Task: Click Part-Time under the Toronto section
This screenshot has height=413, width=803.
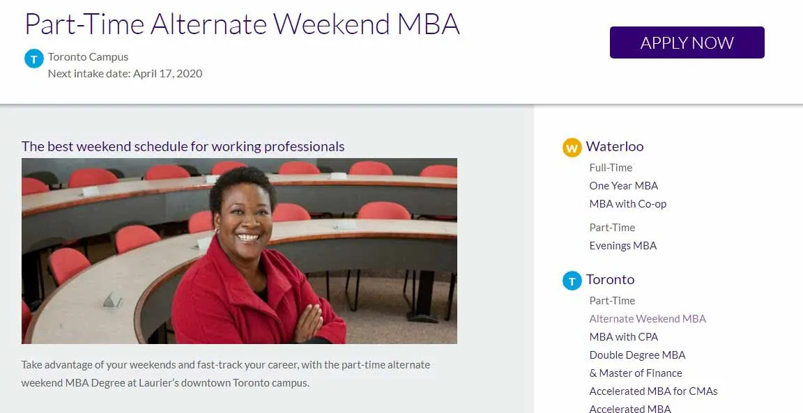Action: [x=611, y=300]
